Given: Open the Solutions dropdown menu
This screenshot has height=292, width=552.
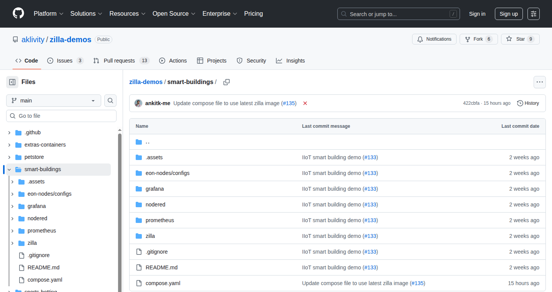Looking at the screenshot, I should pyautogui.click(x=86, y=13).
